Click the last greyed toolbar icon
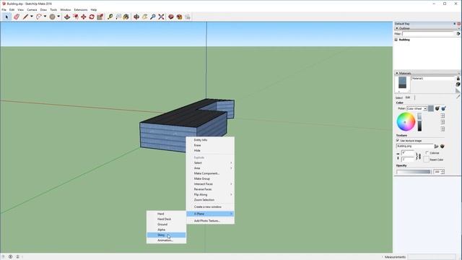 [188, 17]
